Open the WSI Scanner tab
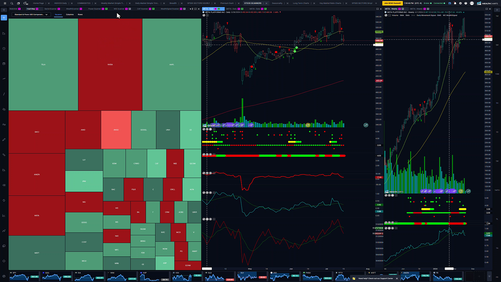Viewport: 501px width, 282px height. coord(119,9)
